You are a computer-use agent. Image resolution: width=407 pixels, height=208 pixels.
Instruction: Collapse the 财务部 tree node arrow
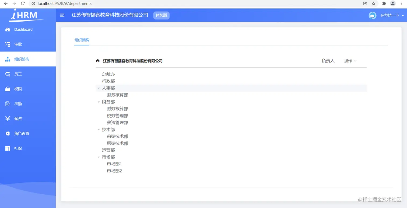(x=99, y=102)
